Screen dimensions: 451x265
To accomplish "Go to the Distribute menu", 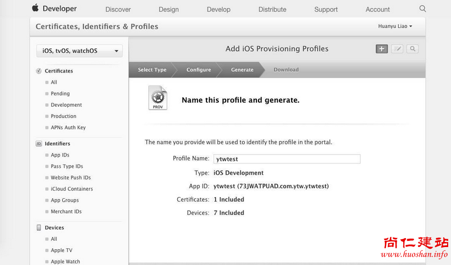I will click(272, 10).
